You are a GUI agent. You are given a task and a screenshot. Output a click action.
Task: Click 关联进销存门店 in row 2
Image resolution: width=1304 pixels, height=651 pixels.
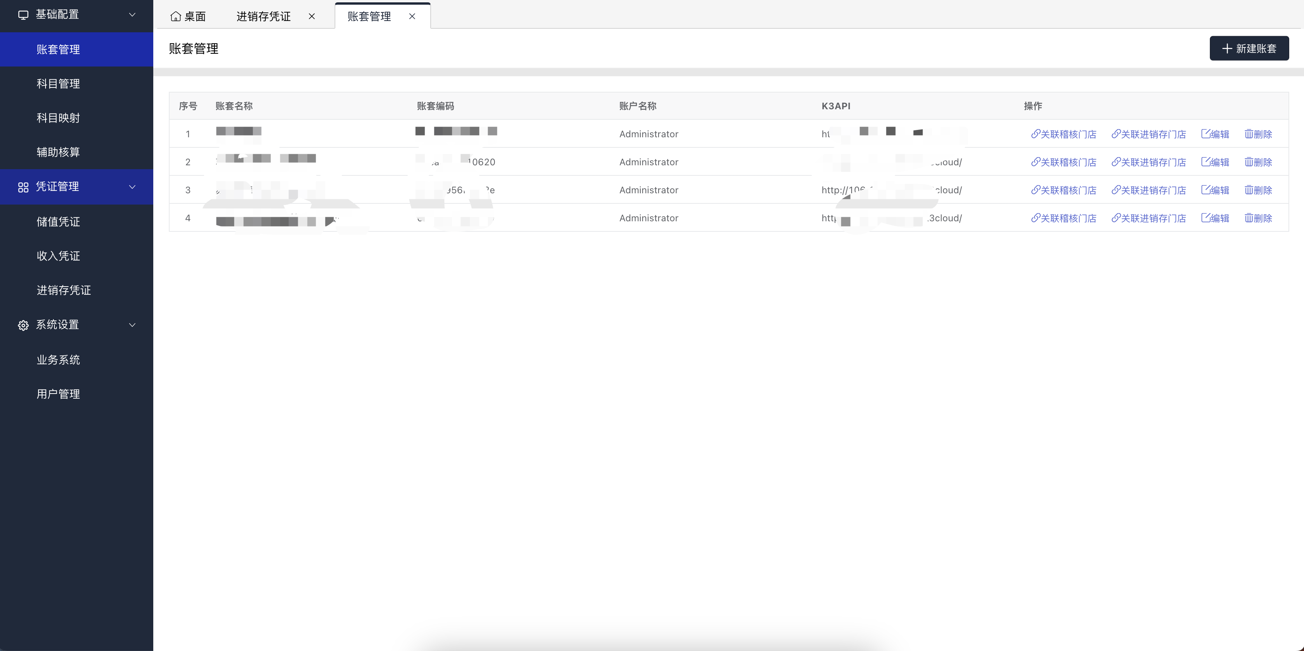[1149, 162]
